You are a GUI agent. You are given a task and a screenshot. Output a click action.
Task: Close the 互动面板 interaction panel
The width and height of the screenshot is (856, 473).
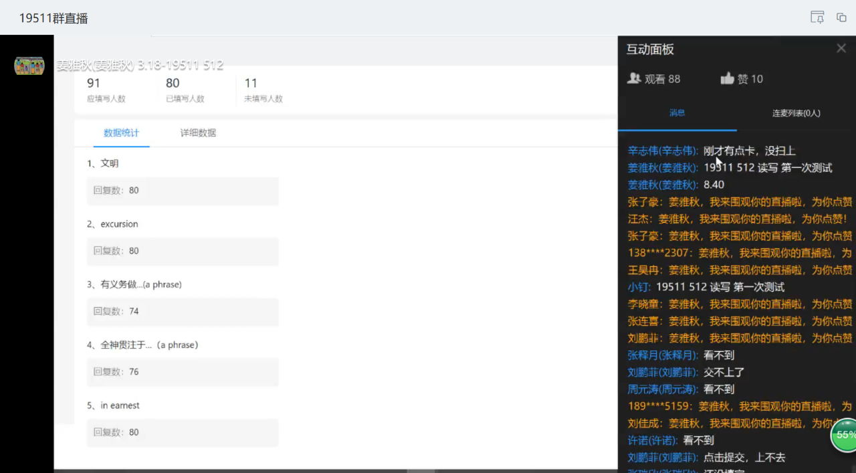click(841, 48)
